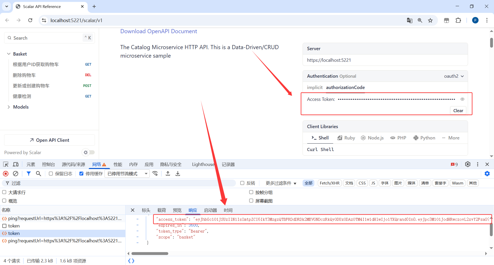Open the oauth2 authentication dropdown
494x265 pixels.
pyautogui.click(x=454, y=76)
